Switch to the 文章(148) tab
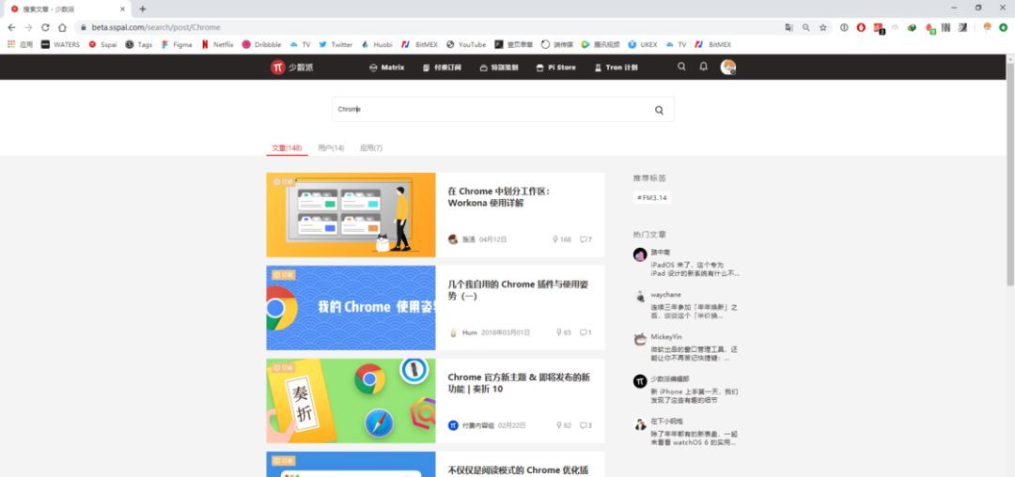1015x477 pixels. pos(287,148)
